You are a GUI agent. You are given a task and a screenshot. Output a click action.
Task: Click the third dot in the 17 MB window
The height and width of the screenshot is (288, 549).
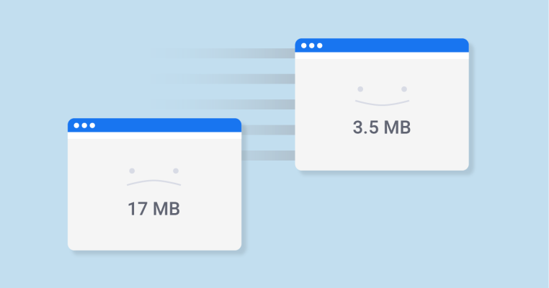(x=92, y=125)
